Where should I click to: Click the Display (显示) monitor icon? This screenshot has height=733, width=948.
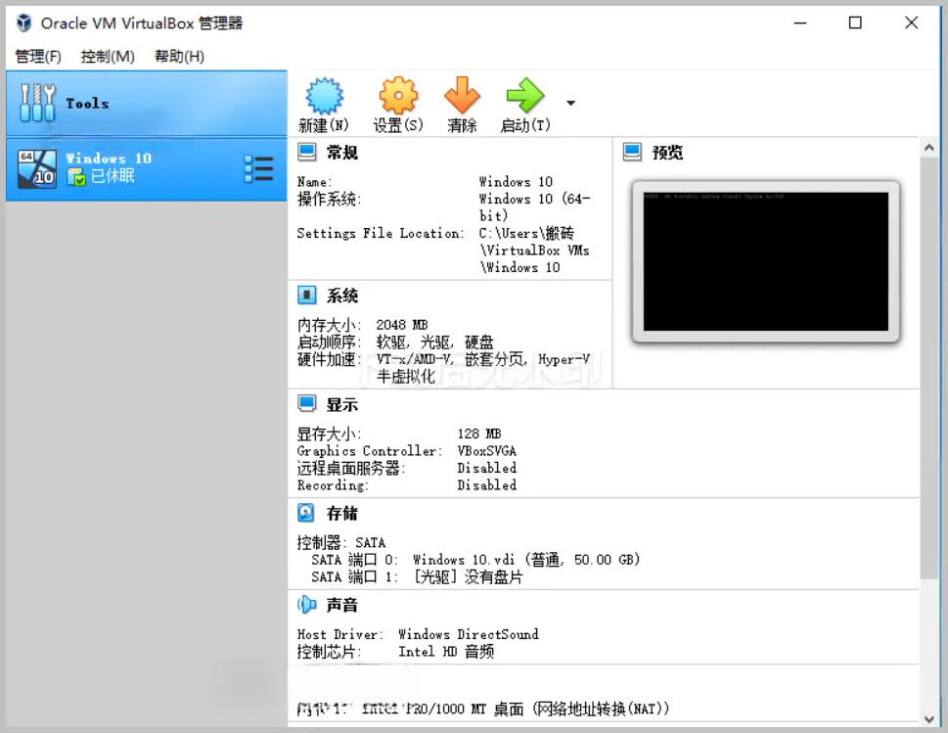coord(306,404)
